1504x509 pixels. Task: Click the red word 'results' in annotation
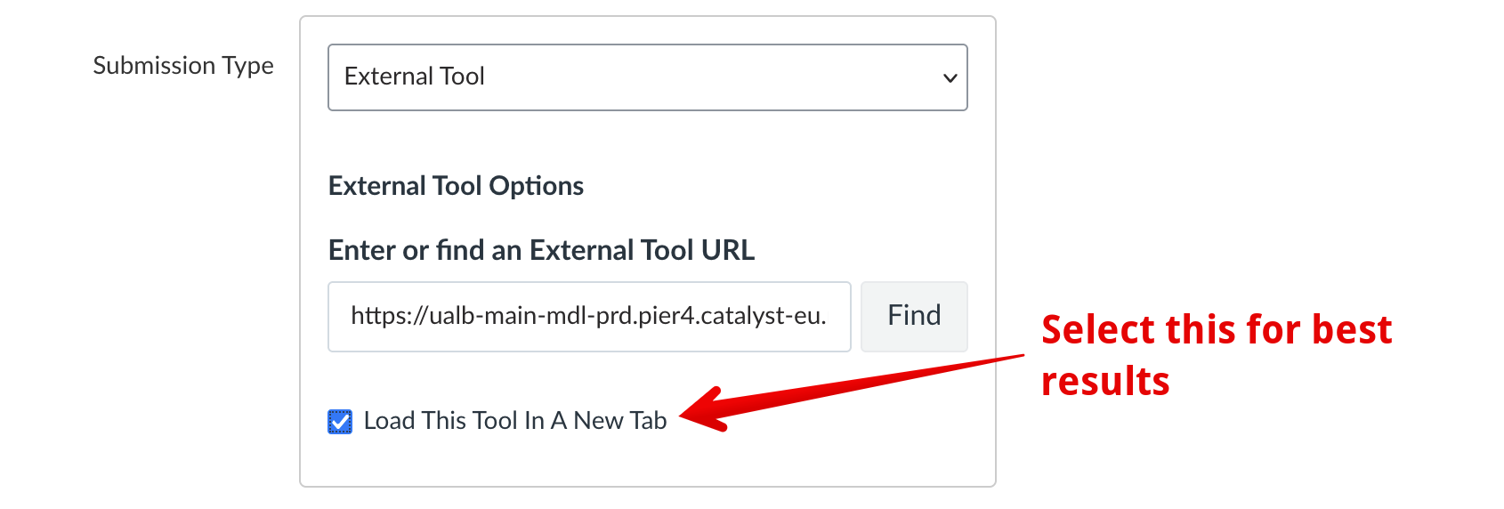(1105, 381)
